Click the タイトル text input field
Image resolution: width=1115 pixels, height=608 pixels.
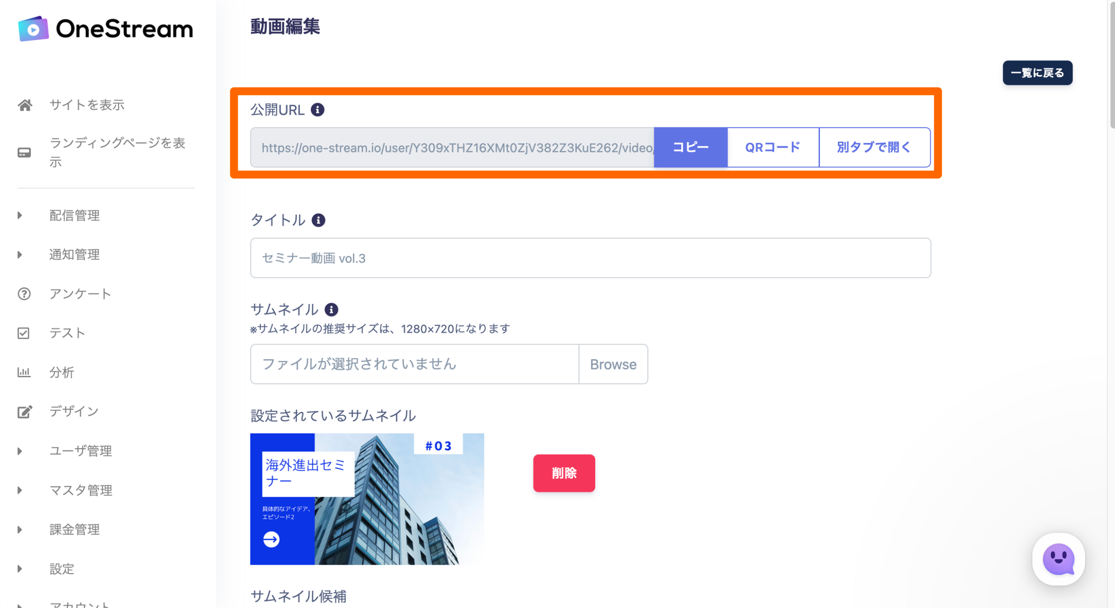point(590,258)
